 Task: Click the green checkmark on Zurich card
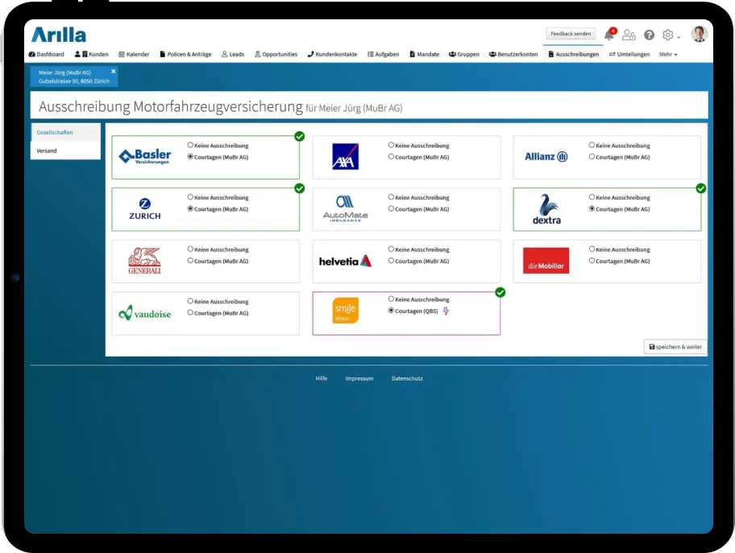coord(300,188)
